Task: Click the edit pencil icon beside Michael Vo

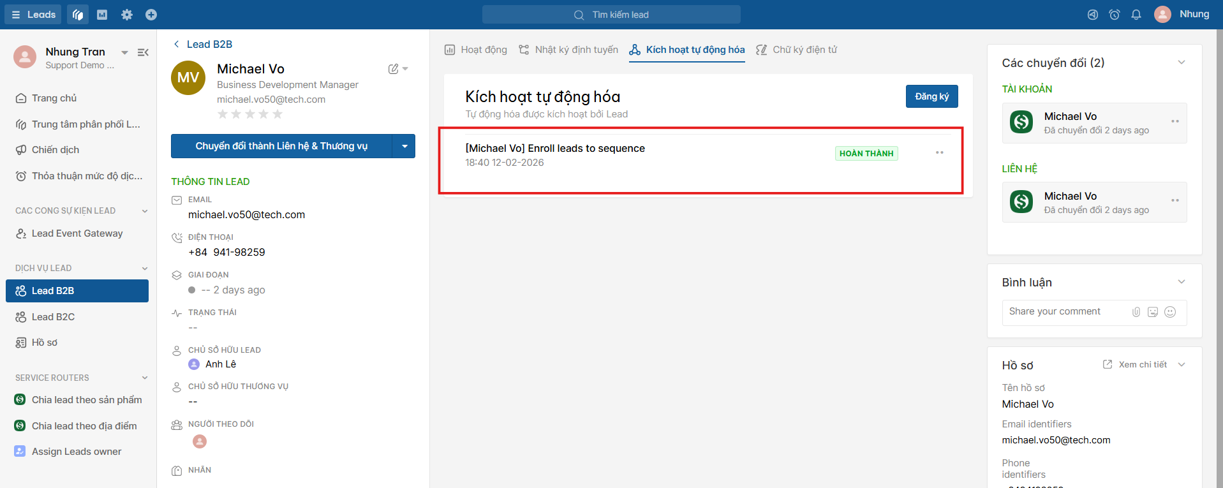Action: click(394, 69)
